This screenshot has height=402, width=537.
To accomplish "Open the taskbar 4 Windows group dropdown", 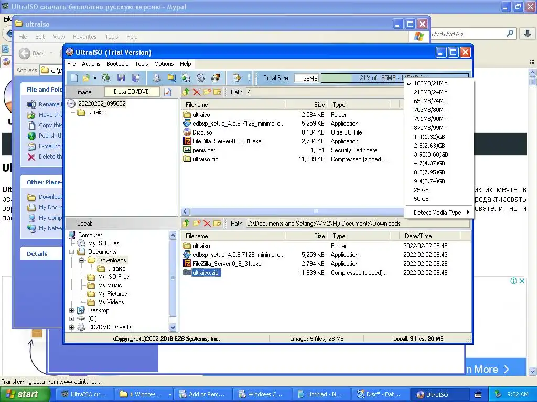I will tap(169, 394).
